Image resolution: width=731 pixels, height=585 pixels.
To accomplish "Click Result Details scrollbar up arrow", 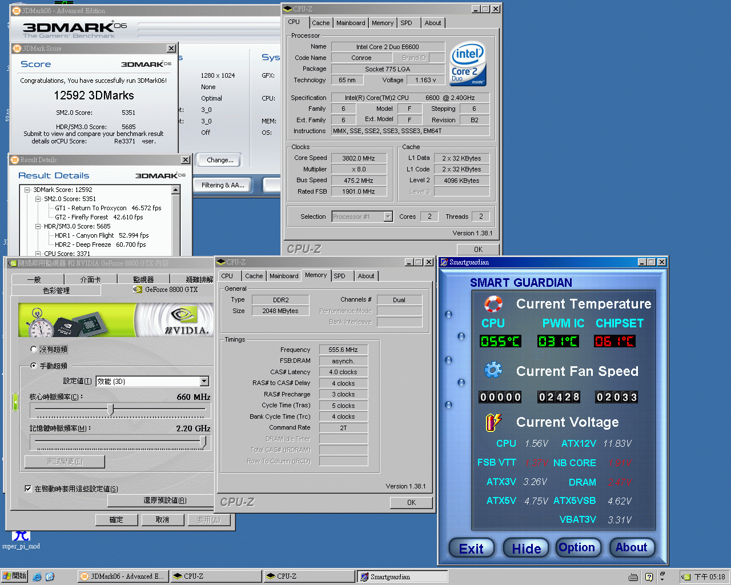I will (176, 190).
